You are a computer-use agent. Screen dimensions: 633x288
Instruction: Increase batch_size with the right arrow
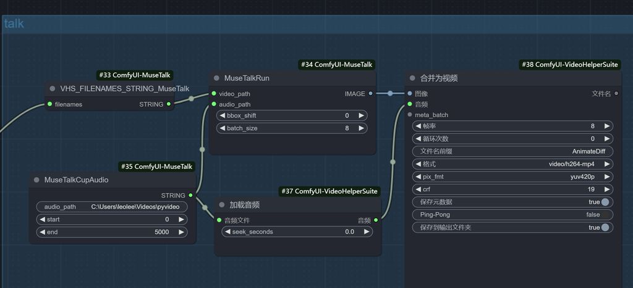tap(362, 128)
